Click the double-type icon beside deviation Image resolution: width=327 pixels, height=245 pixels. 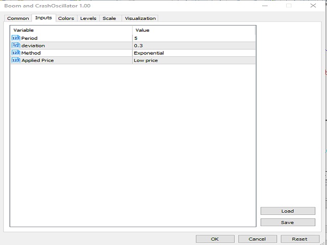(x=15, y=45)
